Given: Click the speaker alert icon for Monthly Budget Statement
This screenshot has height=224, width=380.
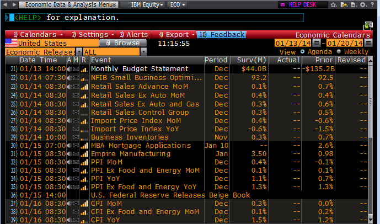Looking at the screenshot, I should click(x=69, y=69).
